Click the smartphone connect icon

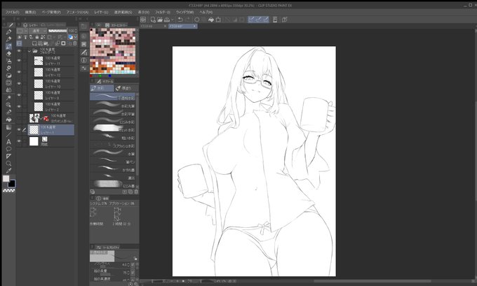pos(275,20)
